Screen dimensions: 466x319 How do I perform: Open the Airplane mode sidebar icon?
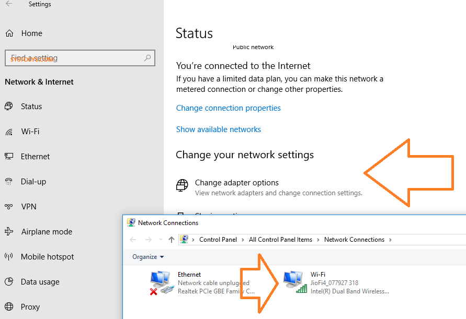[9, 232]
